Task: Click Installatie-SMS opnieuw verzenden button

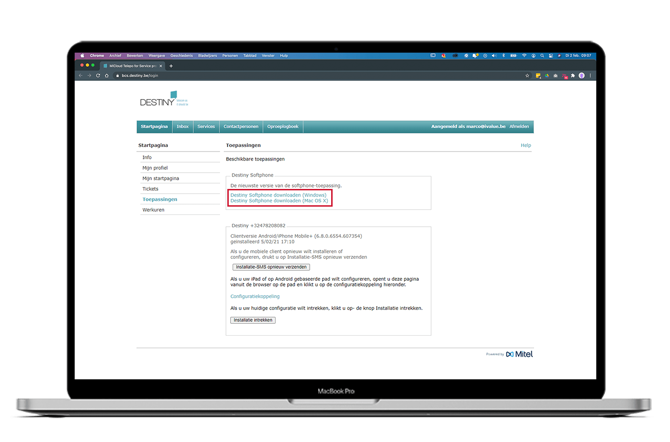Action: point(271,267)
